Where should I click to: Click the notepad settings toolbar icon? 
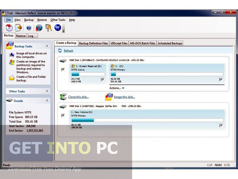point(18,28)
